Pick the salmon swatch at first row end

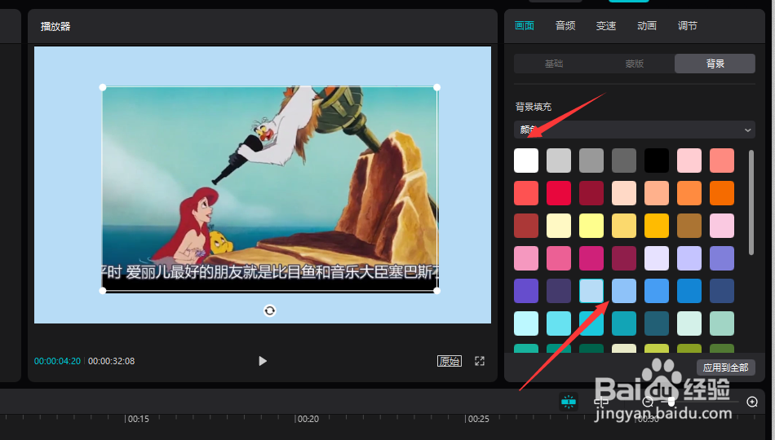tap(722, 161)
